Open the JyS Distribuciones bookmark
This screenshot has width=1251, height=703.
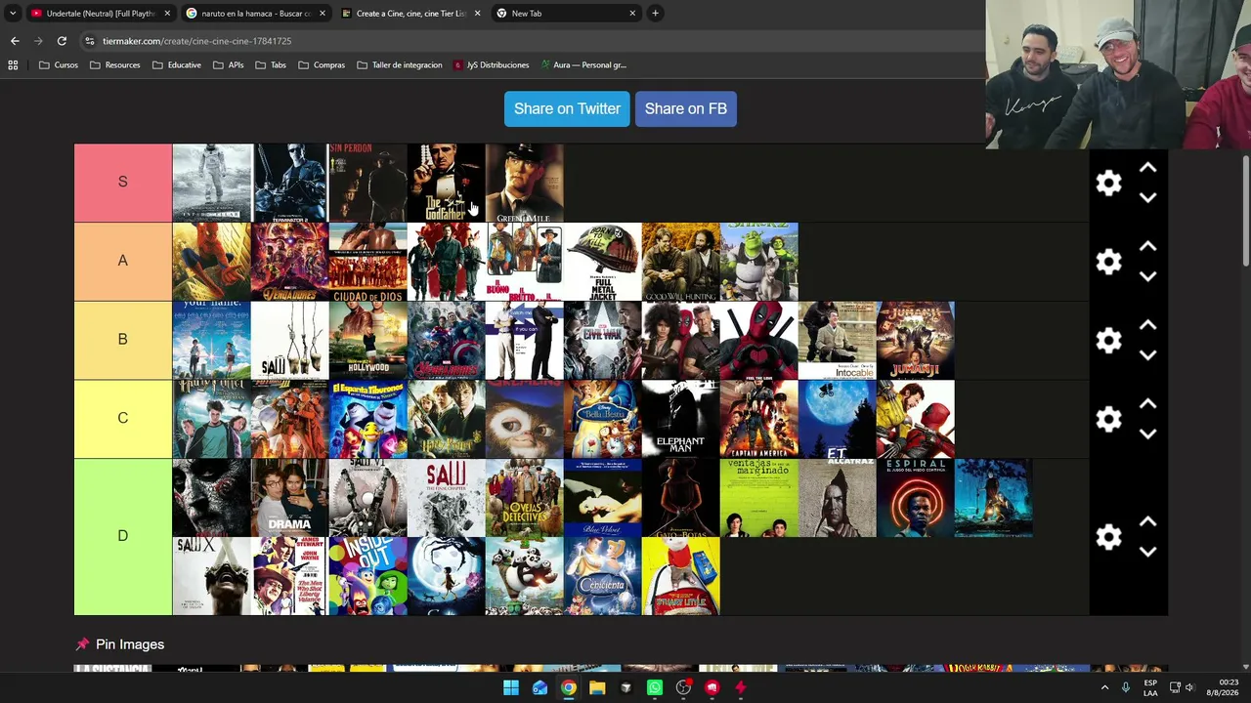491,65
